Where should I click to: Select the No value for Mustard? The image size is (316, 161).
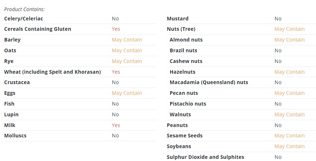pos(278,19)
